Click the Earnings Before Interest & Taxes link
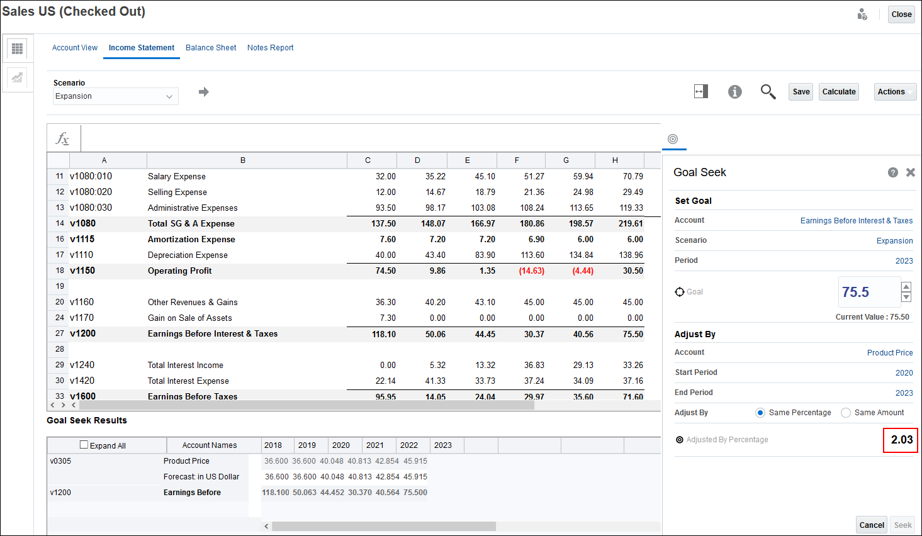Image resolution: width=922 pixels, height=536 pixels. coord(856,221)
